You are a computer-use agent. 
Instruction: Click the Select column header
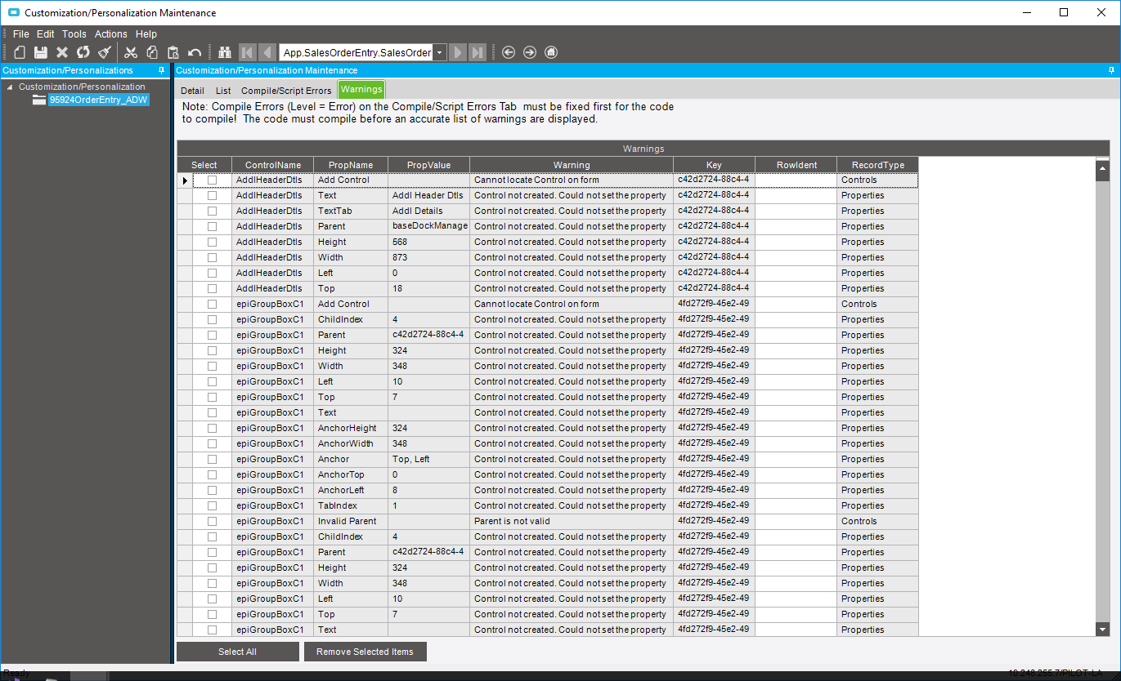tap(204, 165)
